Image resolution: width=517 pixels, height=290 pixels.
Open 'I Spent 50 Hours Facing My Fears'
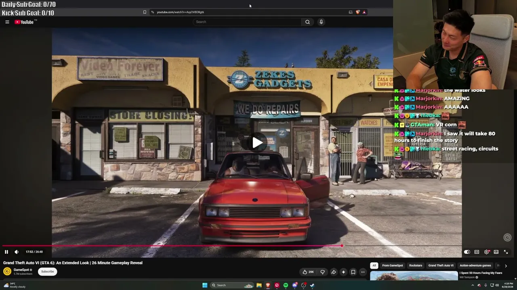pyautogui.click(x=481, y=273)
